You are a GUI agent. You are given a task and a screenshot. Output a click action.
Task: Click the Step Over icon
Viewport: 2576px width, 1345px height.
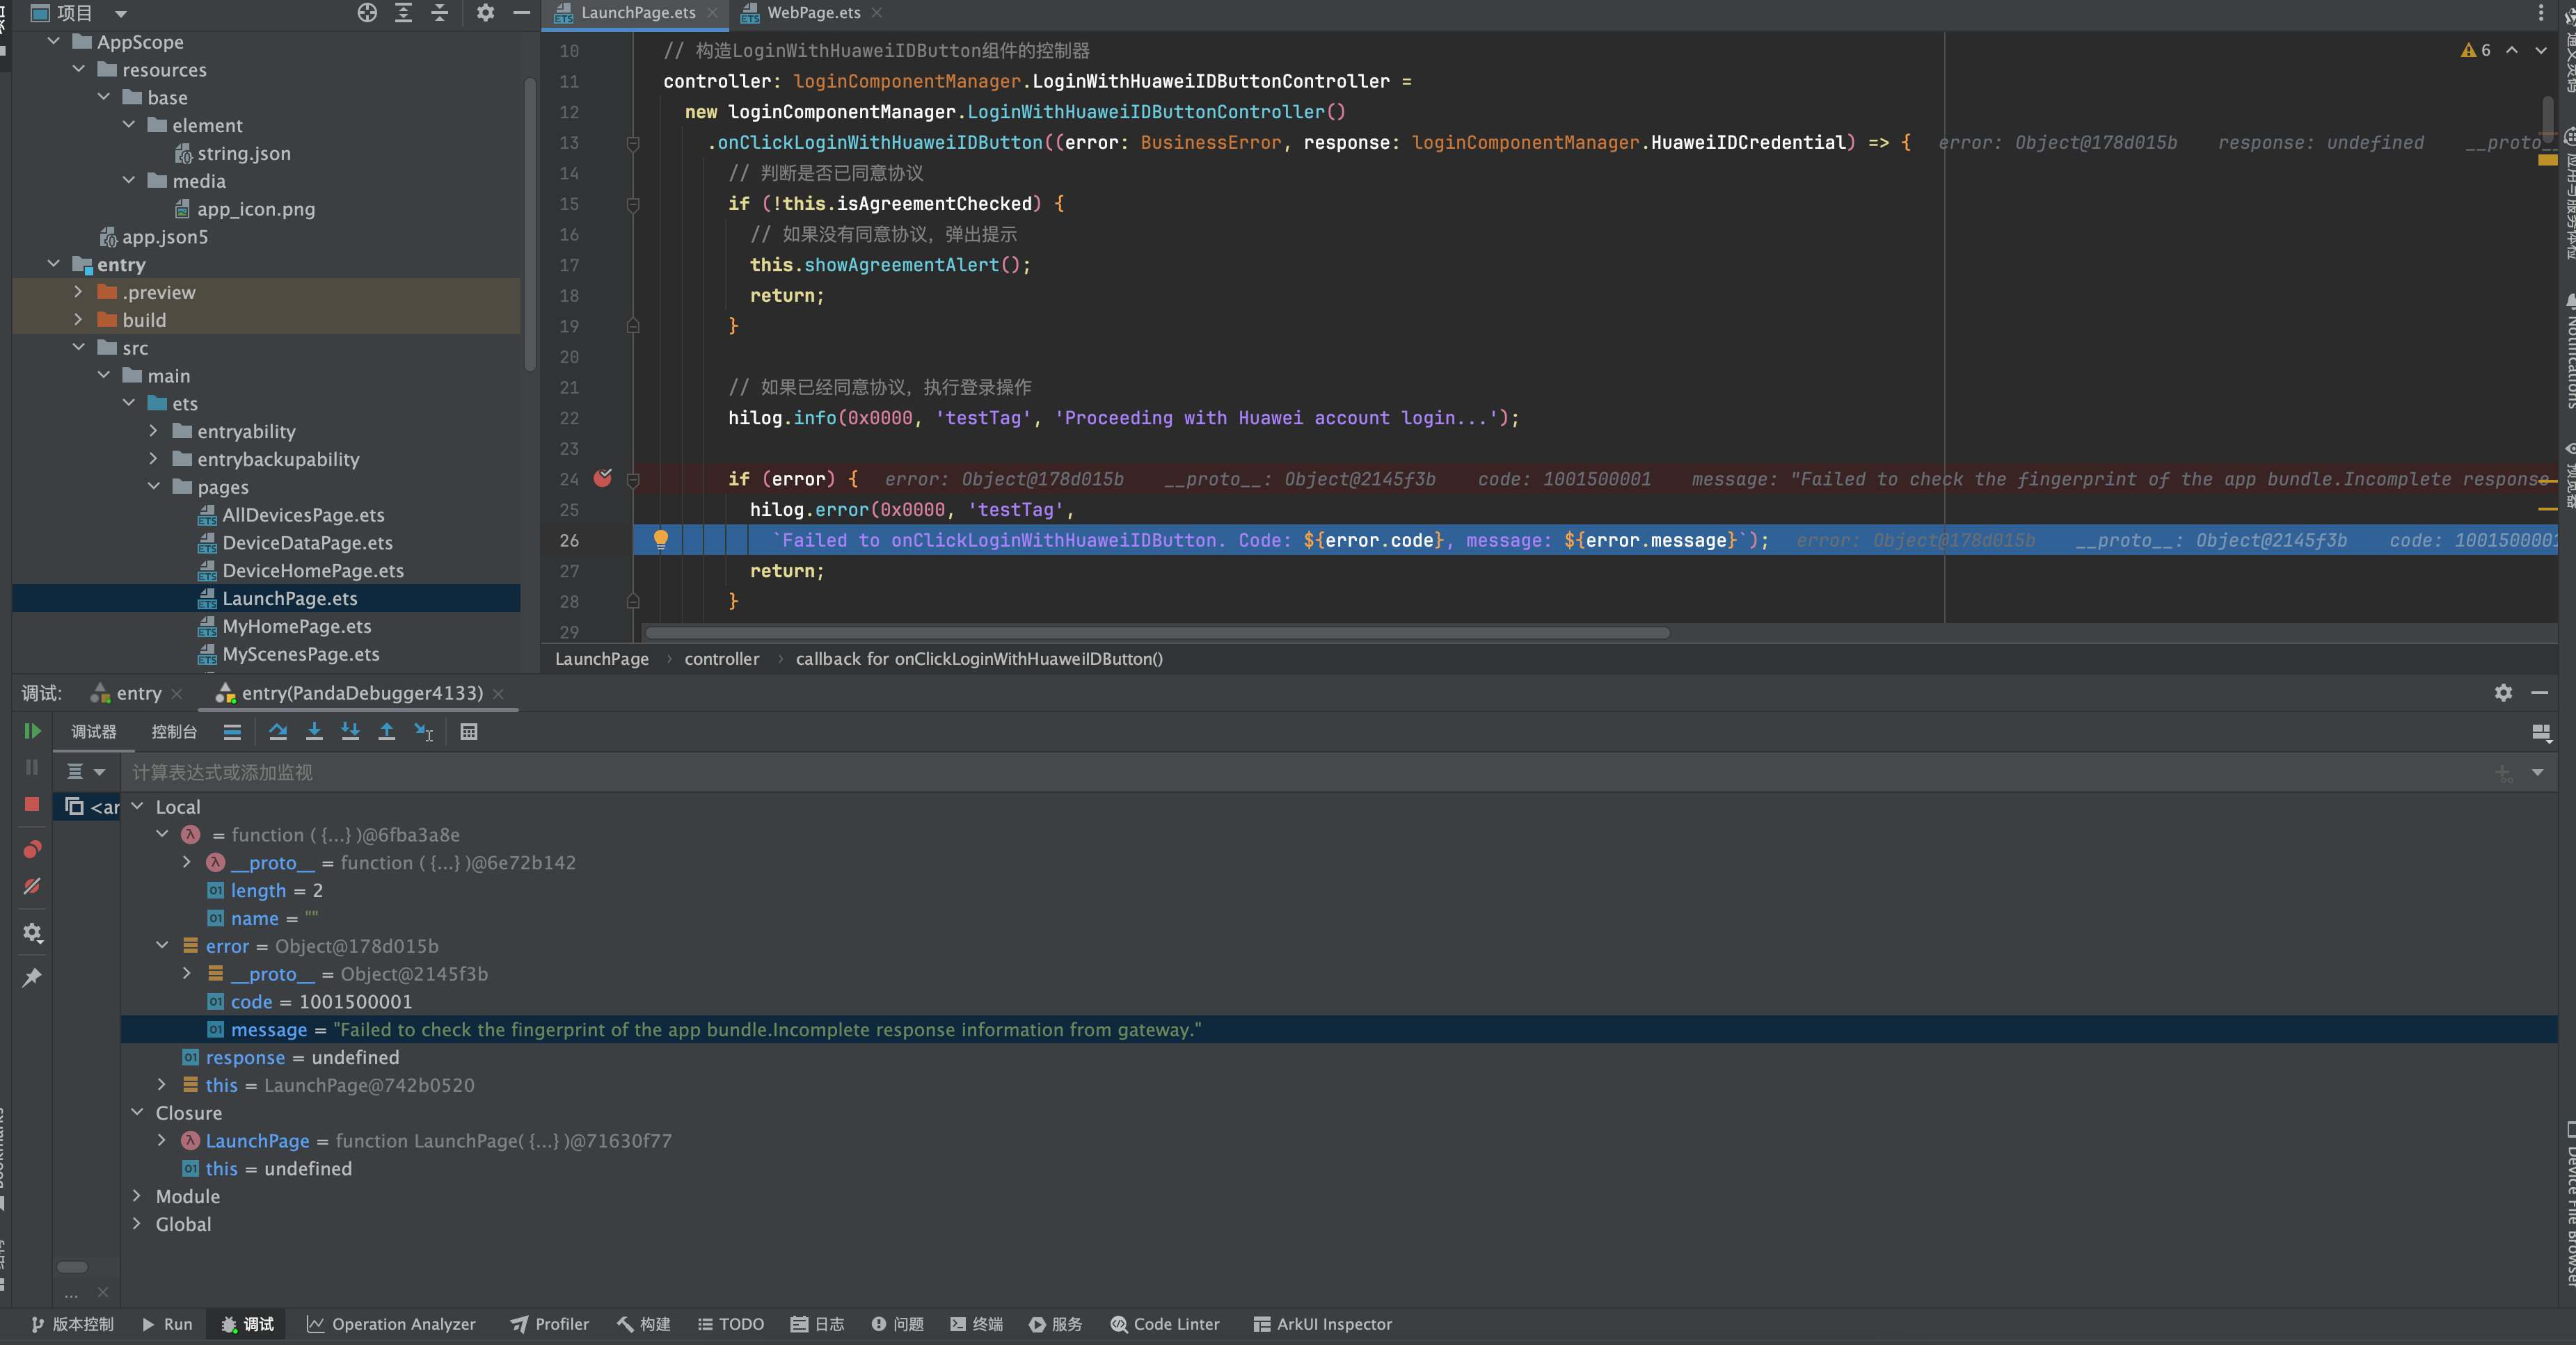tap(278, 732)
